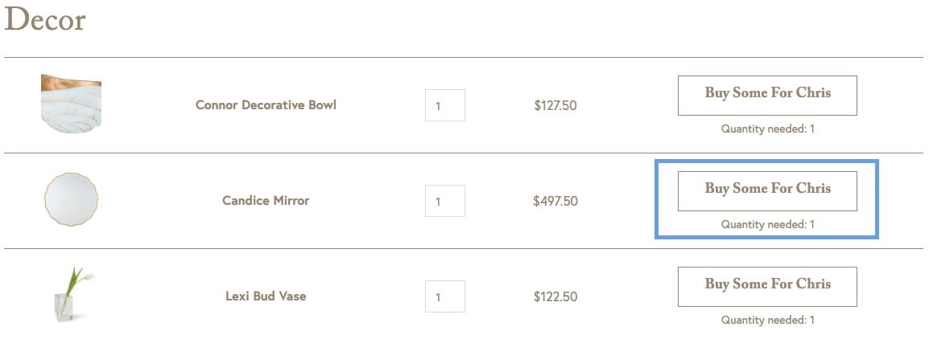Image resolution: width=929 pixels, height=339 pixels.
Task: Click the Connor Decorative Bowl product name
Action: click(x=266, y=105)
